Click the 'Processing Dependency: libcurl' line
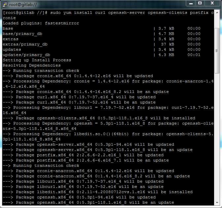222x208 pixels. pos(108,110)
